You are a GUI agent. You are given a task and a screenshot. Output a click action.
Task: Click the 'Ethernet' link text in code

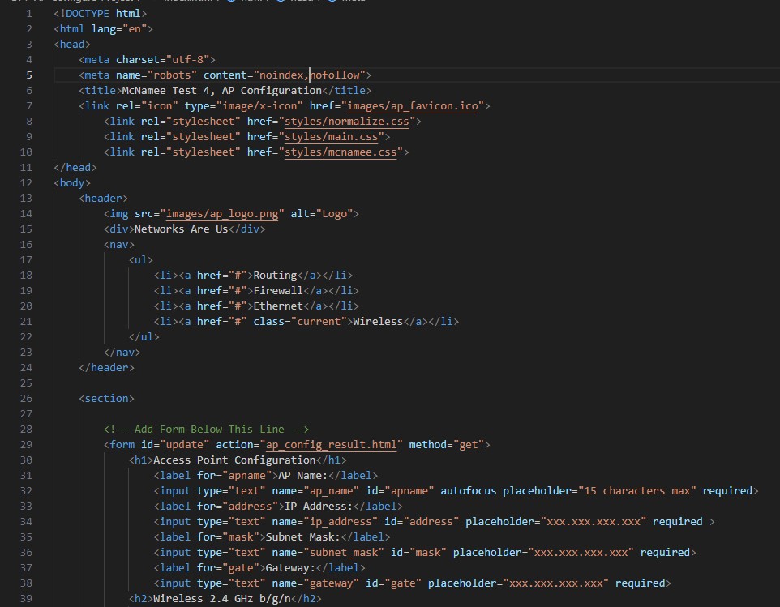(x=278, y=306)
